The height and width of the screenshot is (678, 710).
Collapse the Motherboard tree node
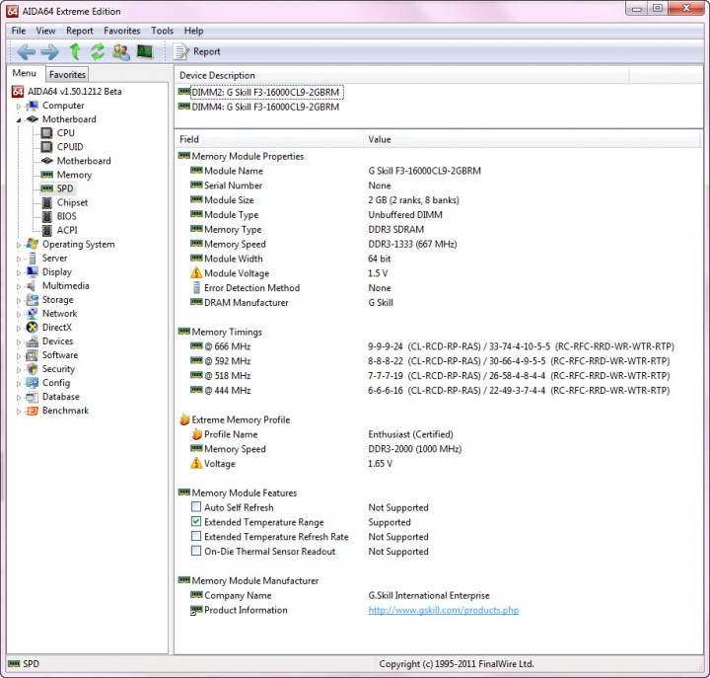(x=19, y=119)
